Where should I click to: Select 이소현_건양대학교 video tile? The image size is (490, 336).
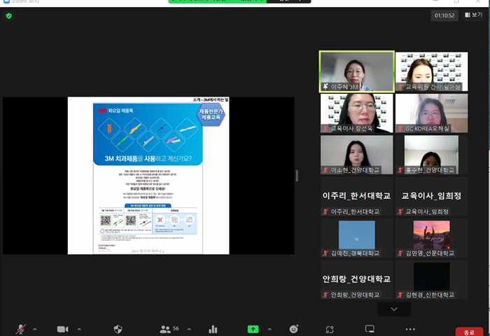coord(357,155)
